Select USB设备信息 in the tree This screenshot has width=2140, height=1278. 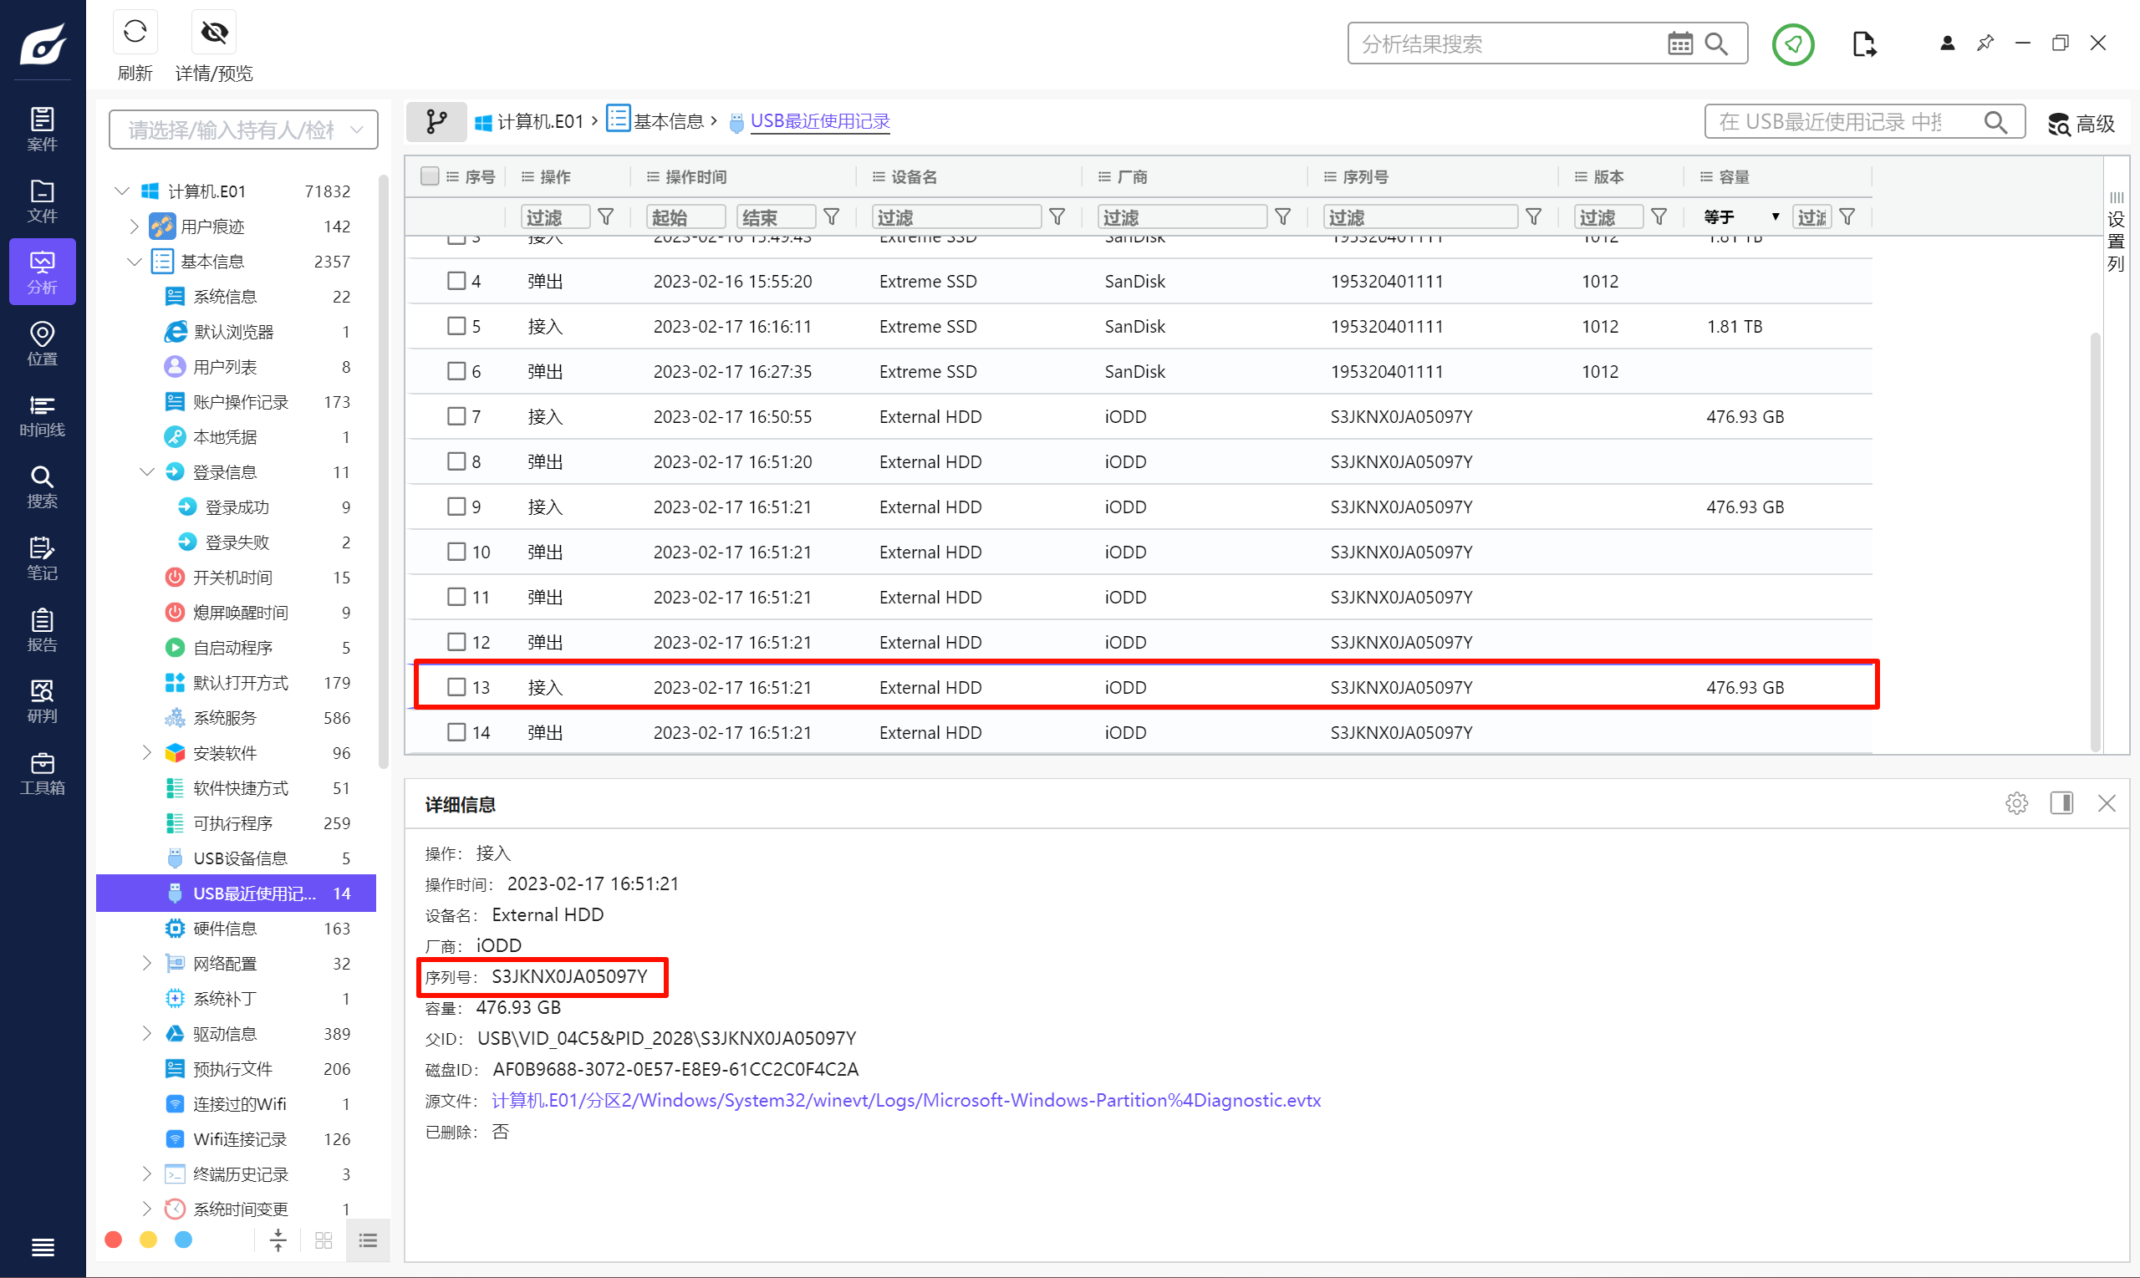[x=240, y=858]
